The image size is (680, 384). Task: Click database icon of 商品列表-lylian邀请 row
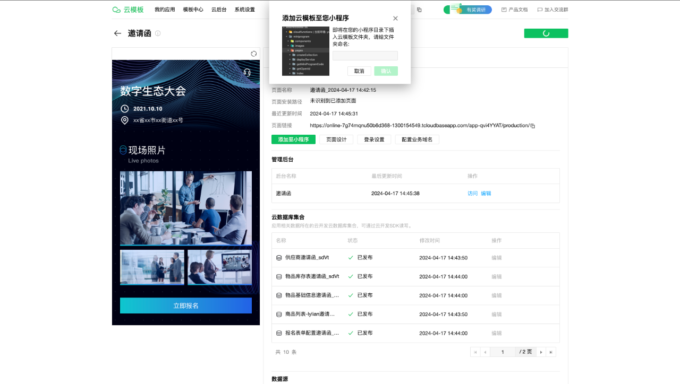point(279,315)
